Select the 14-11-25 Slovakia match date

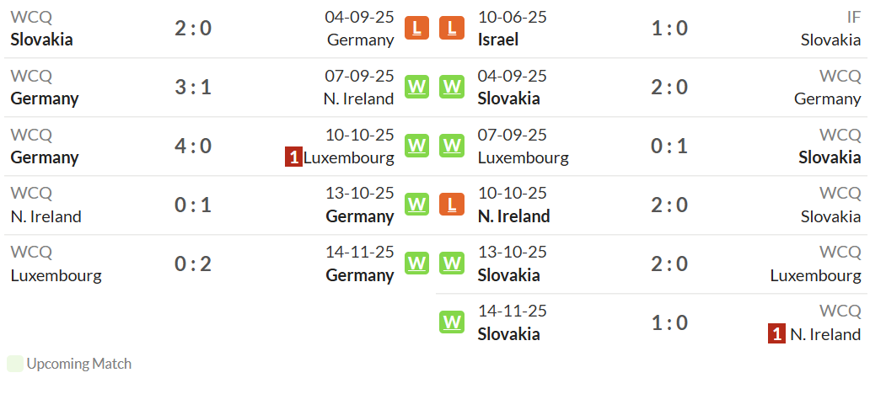512,311
